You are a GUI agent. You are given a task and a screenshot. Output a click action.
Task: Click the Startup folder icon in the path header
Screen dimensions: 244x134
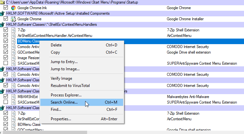coord(2,2)
